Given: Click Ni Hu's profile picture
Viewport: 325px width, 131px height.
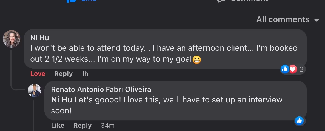Looking at the screenshot, I should pos(12,39).
